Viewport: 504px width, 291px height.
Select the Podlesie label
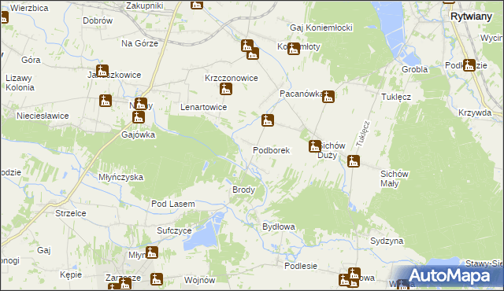pos(301,266)
